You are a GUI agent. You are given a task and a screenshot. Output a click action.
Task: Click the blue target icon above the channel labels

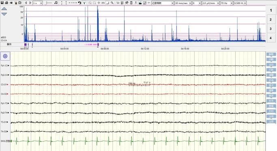[x=5, y=56]
